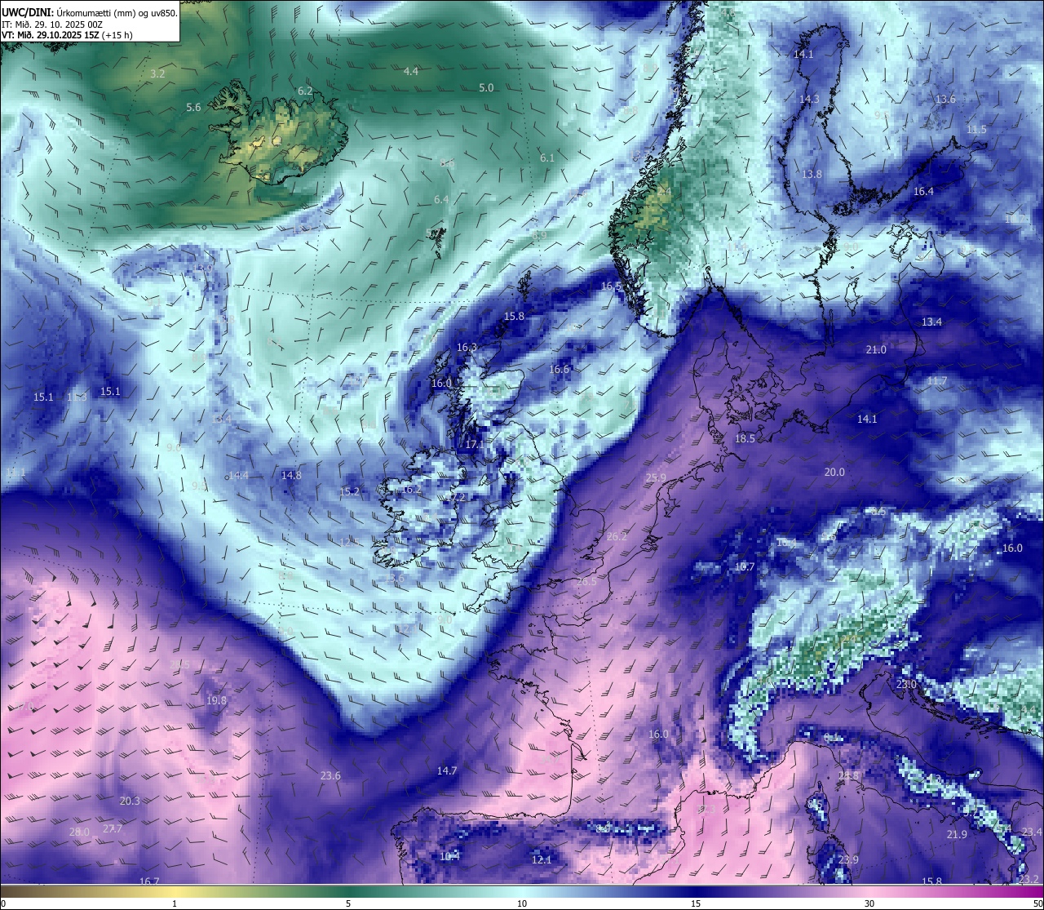Click the 5.0 value on the map
The height and width of the screenshot is (910, 1044).
point(486,88)
